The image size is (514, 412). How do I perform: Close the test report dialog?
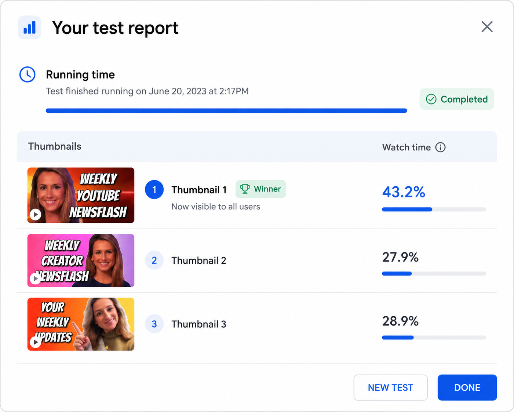487,27
